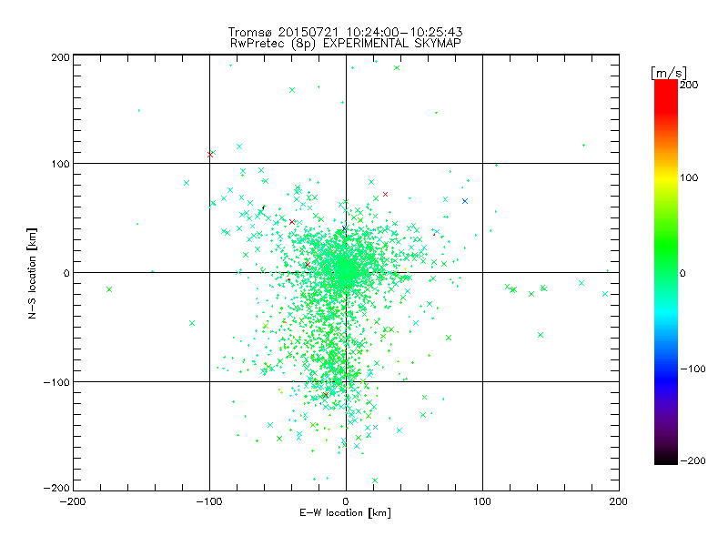Click the '[m/s]' colorbar unit label
This screenshot has height=546, width=728.
669,73
